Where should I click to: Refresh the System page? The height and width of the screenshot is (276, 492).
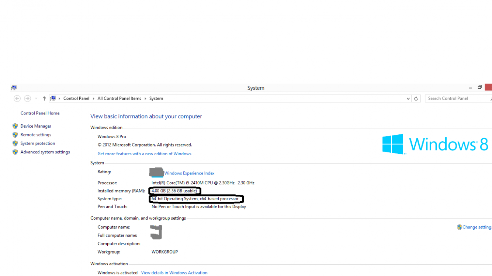pyautogui.click(x=416, y=99)
